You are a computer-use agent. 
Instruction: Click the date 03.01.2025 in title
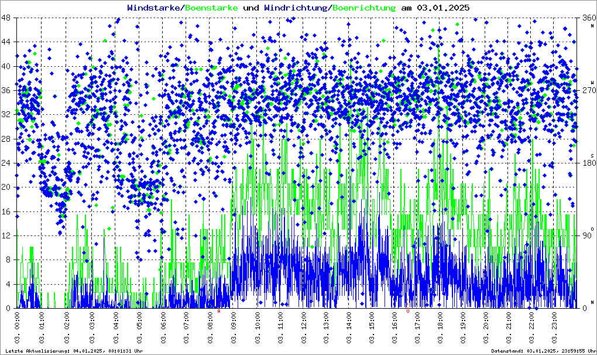442,8
